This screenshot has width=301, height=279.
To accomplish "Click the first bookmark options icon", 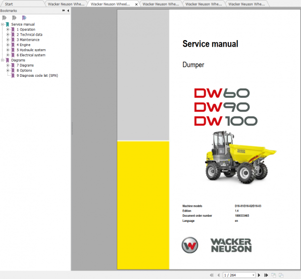I will [4, 18].
